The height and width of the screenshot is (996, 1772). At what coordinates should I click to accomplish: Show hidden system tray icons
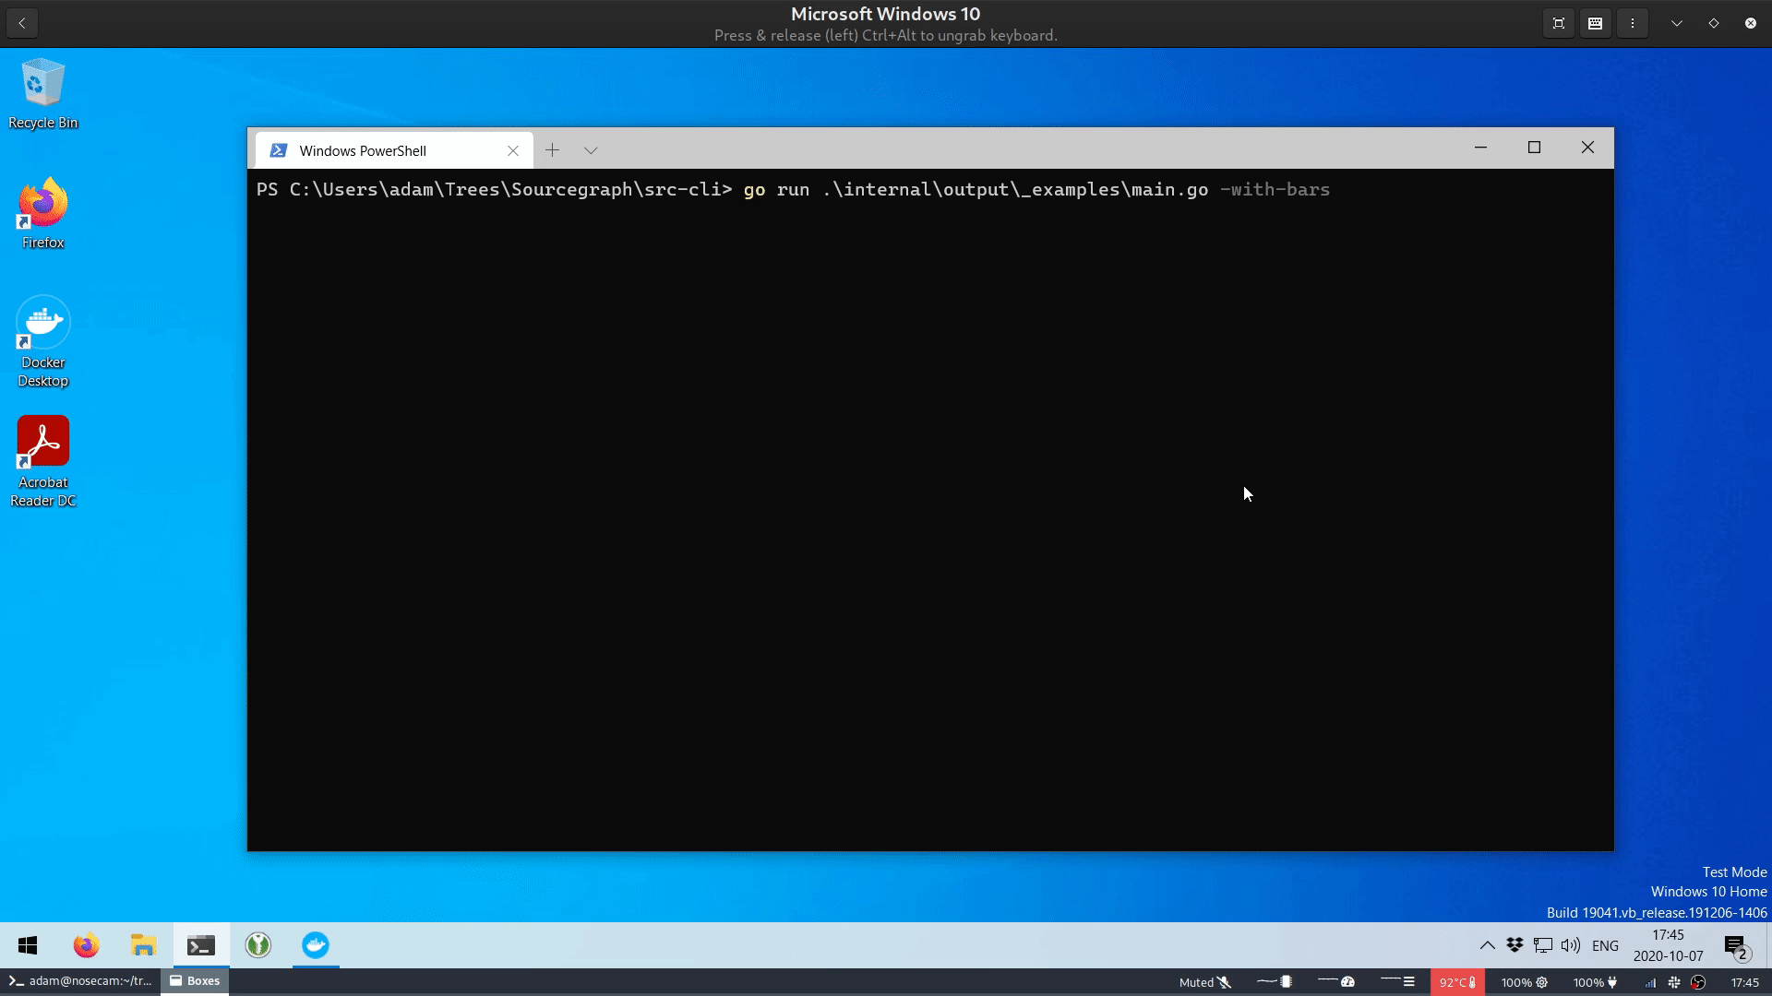[1487, 945]
